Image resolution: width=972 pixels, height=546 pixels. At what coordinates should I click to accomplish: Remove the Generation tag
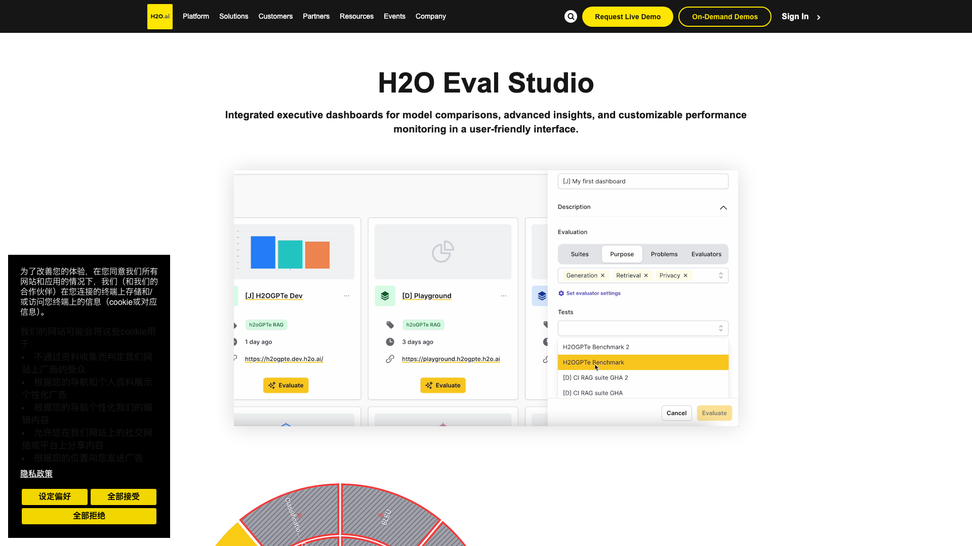[602, 276]
